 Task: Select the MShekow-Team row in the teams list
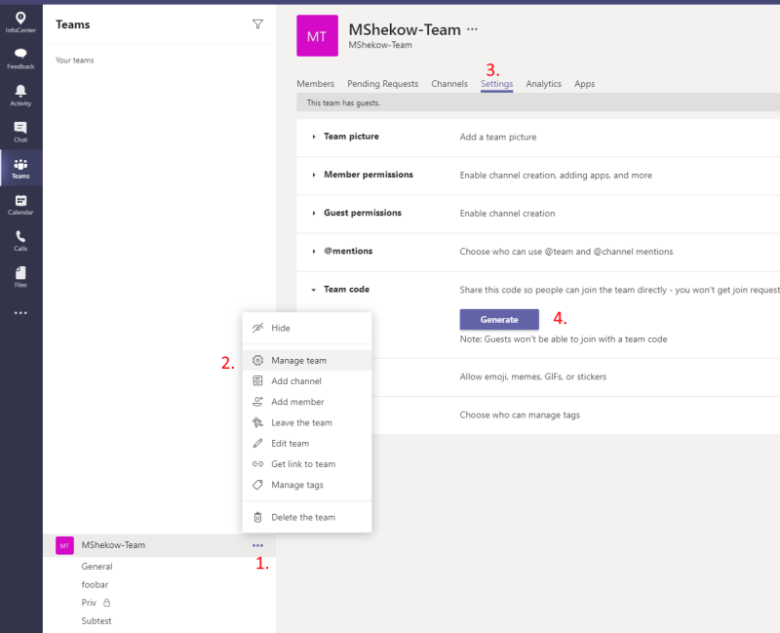(159, 545)
